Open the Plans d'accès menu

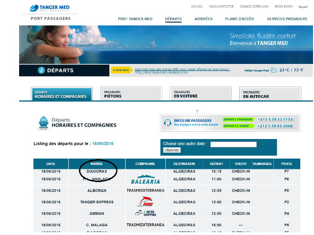239,19
